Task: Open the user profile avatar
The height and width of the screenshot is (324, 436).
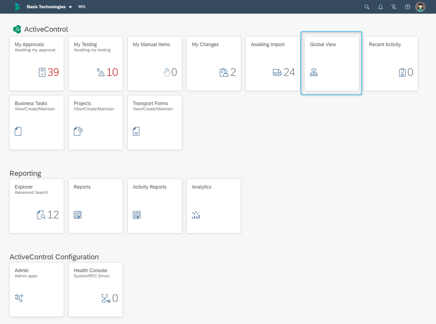Action: tap(420, 7)
